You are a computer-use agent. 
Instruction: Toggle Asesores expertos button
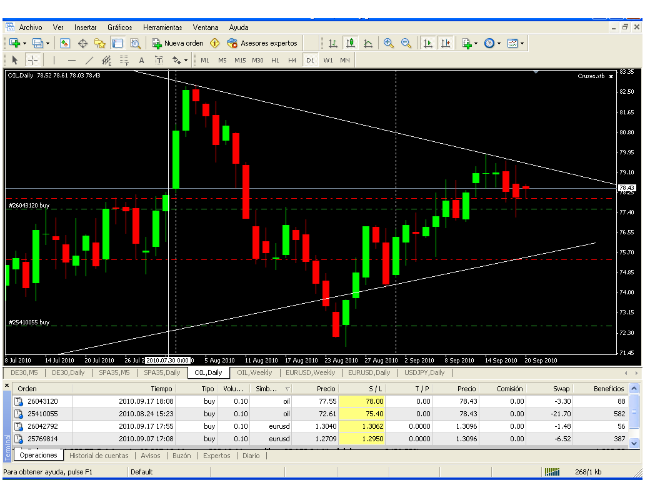pos(262,43)
